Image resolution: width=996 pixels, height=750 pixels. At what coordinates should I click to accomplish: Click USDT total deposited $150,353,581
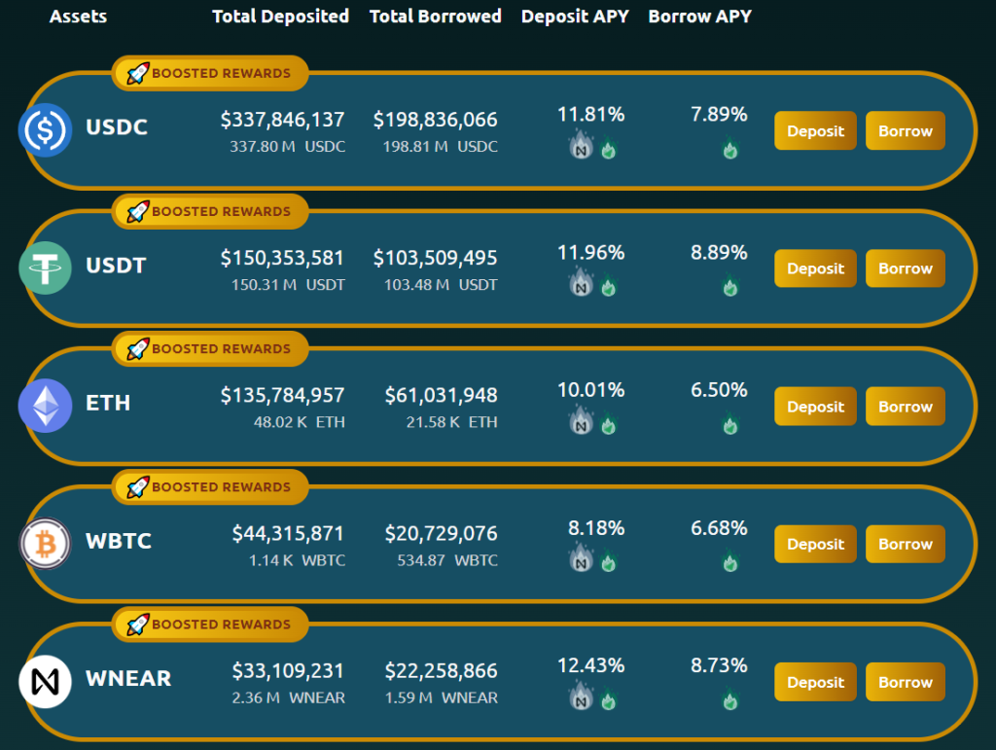point(282,258)
